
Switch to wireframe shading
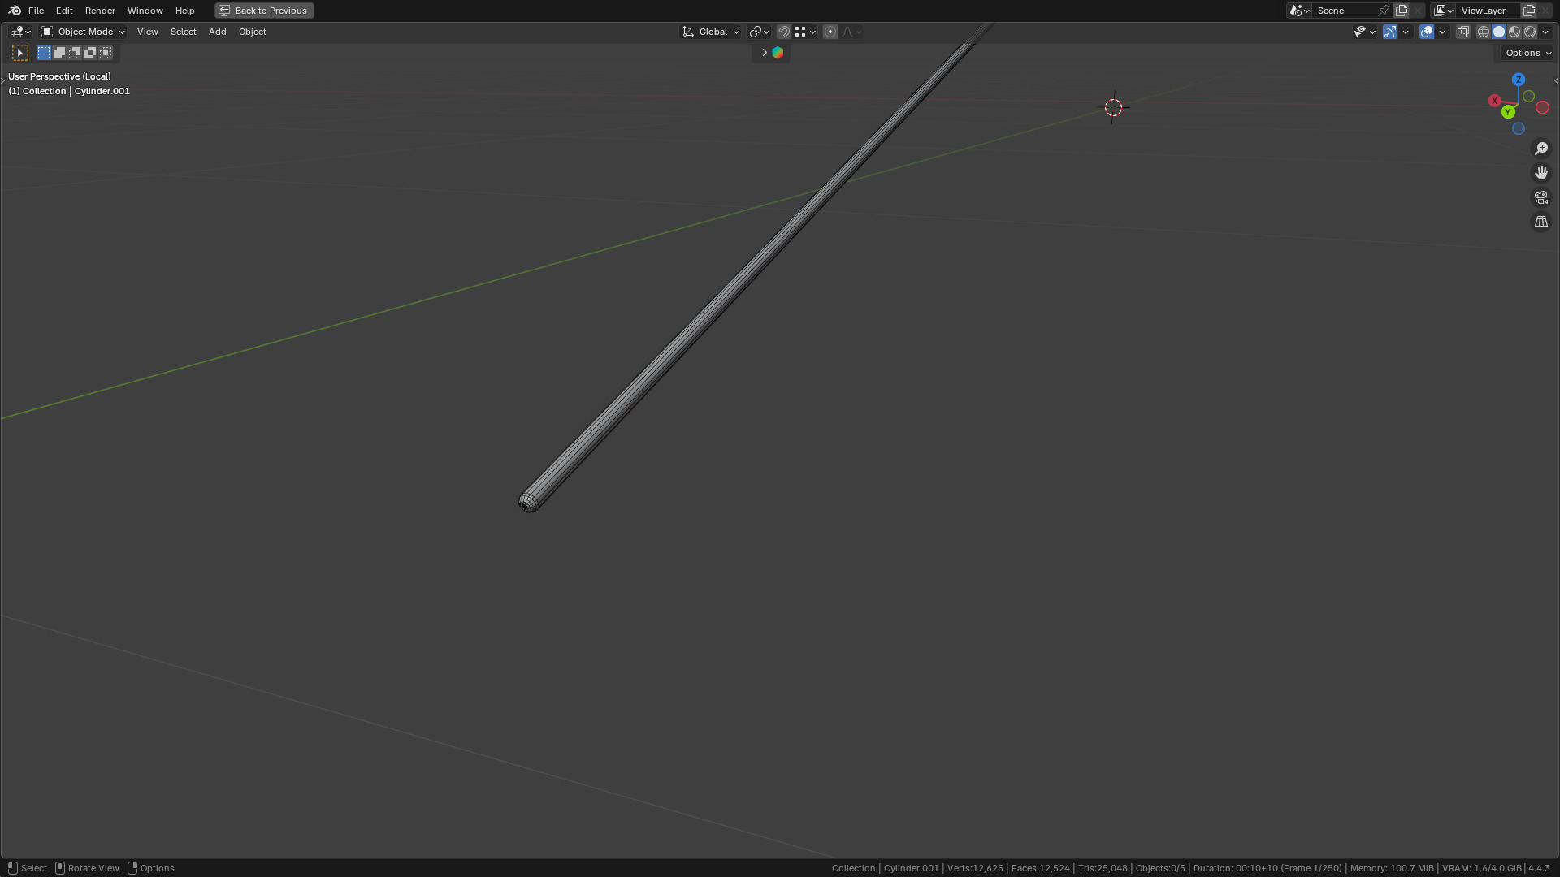1484,32
